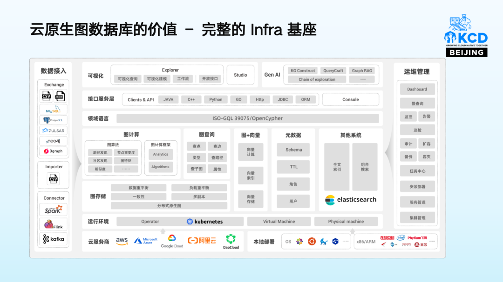Click the Studio box
Image resolution: width=503 pixels, height=282 pixels.
[x=240, y=75]
